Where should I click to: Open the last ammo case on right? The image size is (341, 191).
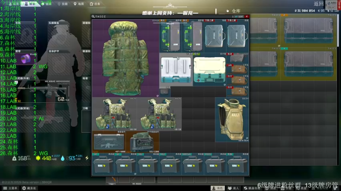pyautogui.click(x=237, y=164)
